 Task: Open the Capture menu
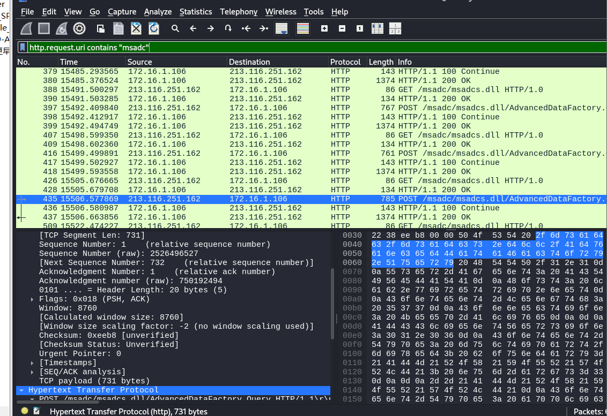tap(122, 12)
